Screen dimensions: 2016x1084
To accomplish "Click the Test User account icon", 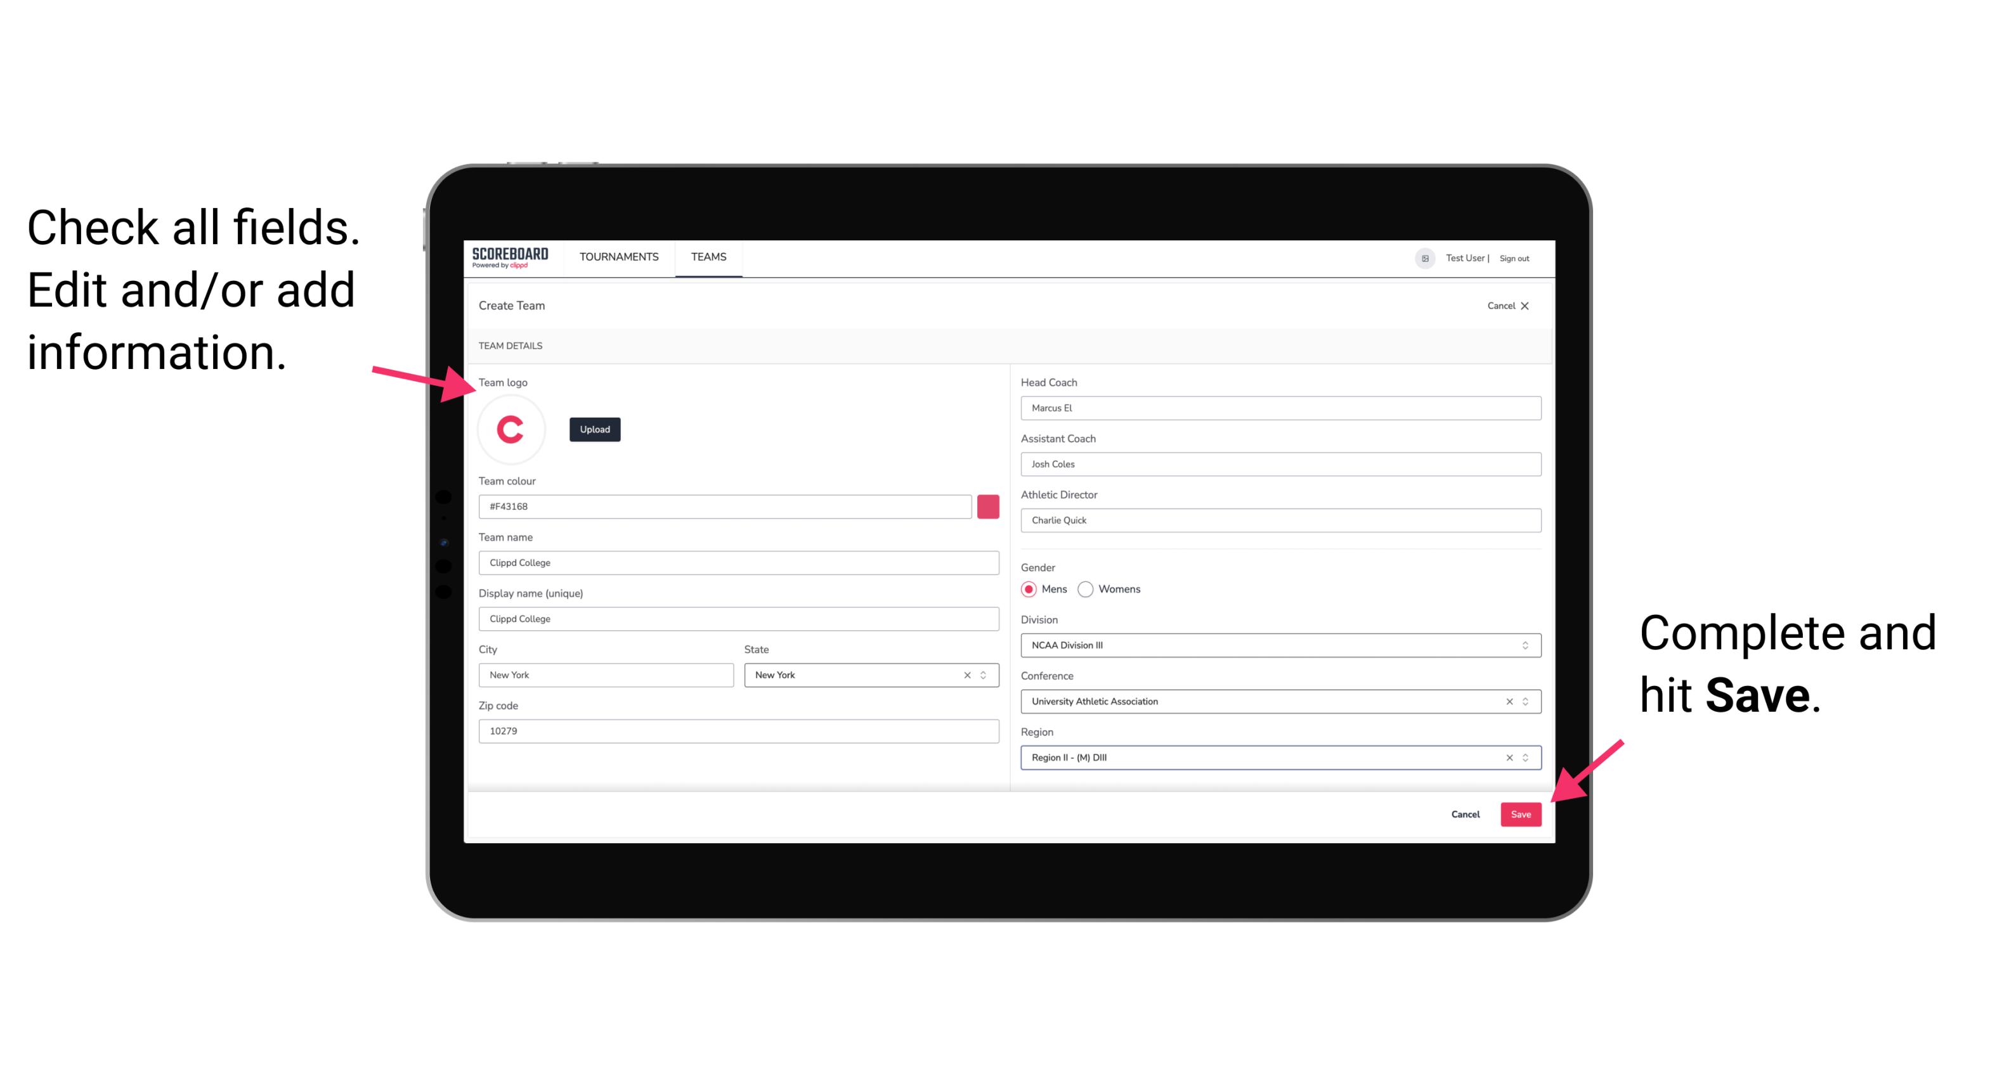I will pyautogui.click(x=1421, y=257).
